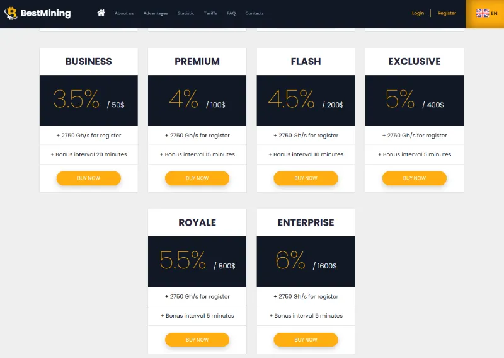Open the EN language selector

494,13
